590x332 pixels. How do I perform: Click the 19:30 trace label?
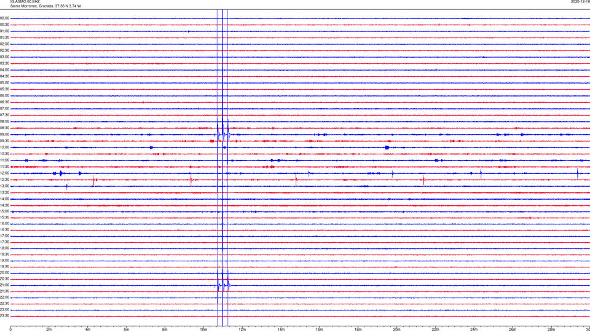[4, 266]
